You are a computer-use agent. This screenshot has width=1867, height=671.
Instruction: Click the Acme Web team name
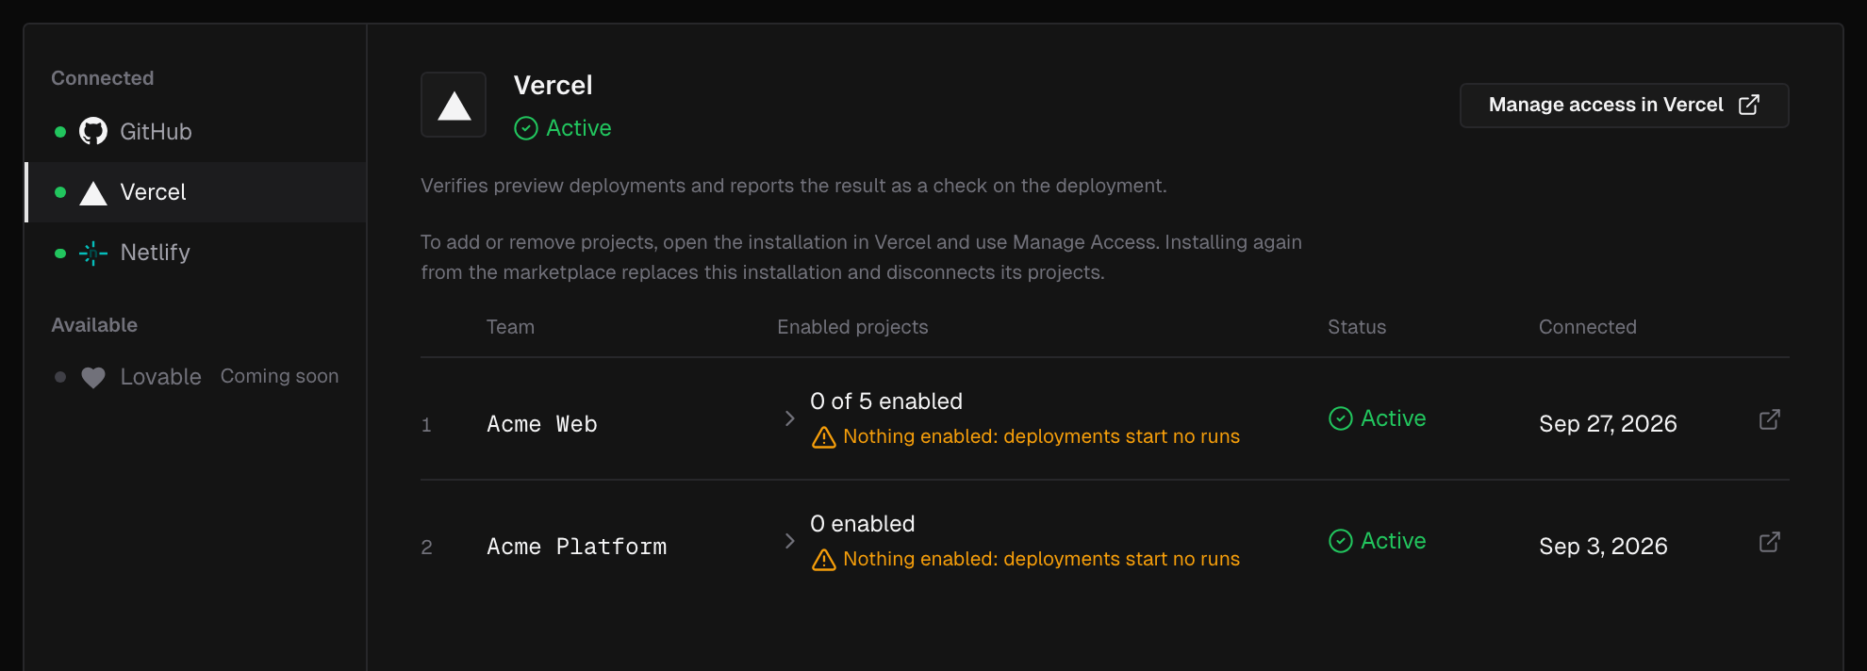[x=542, y=424]
